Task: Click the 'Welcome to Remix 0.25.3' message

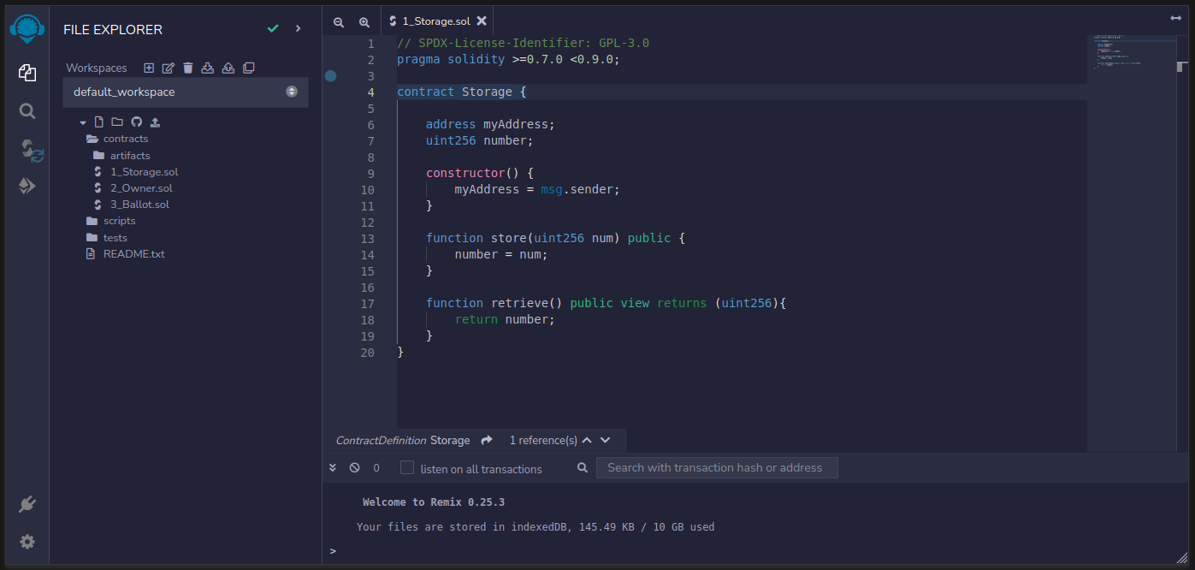Action: tap(434, 502)
